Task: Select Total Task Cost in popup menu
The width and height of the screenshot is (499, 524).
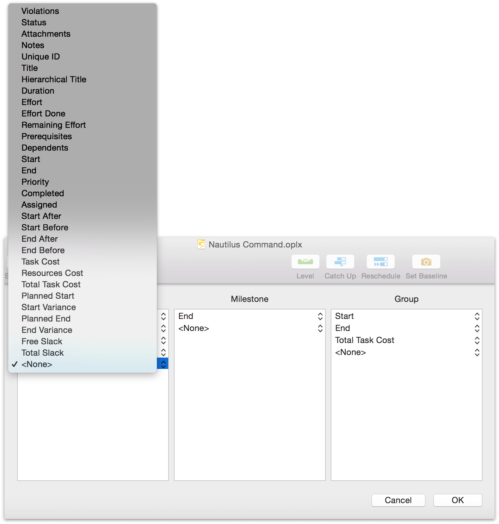Action: click(x=83, y=284)
